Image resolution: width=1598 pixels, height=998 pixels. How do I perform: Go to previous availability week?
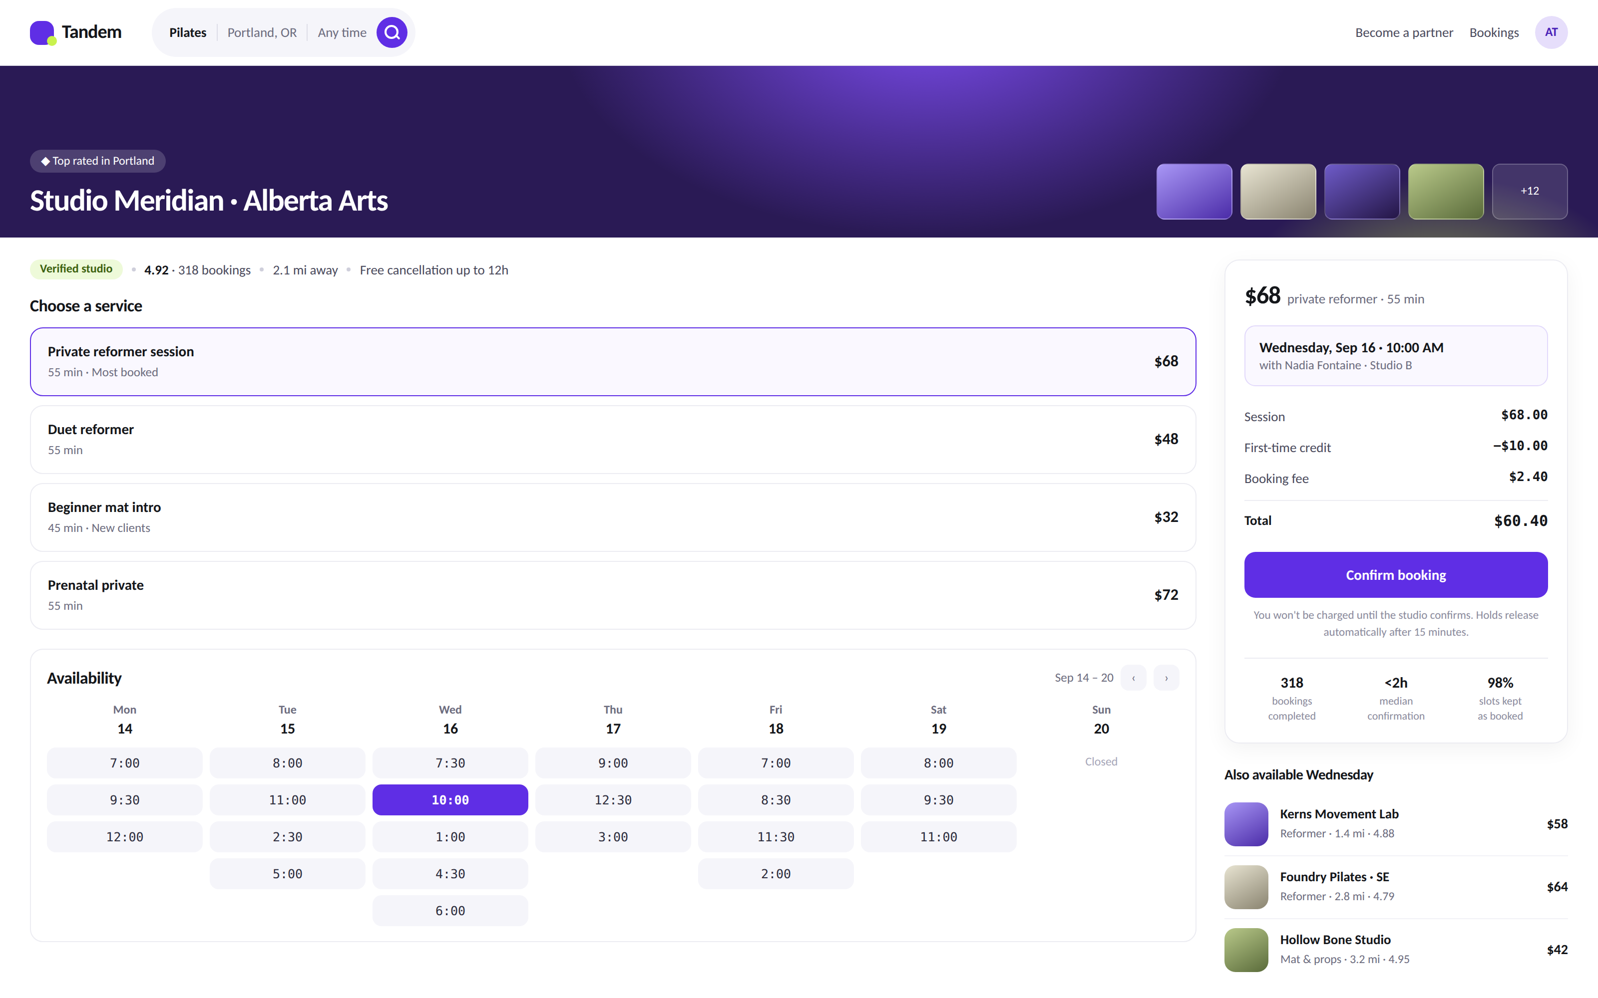(1133, 678)
